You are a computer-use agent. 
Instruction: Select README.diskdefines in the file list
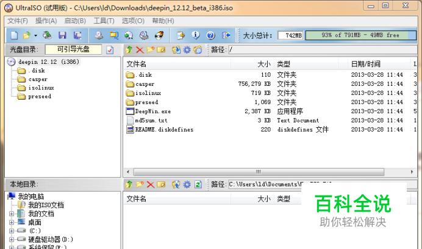[x=164, y=130]
